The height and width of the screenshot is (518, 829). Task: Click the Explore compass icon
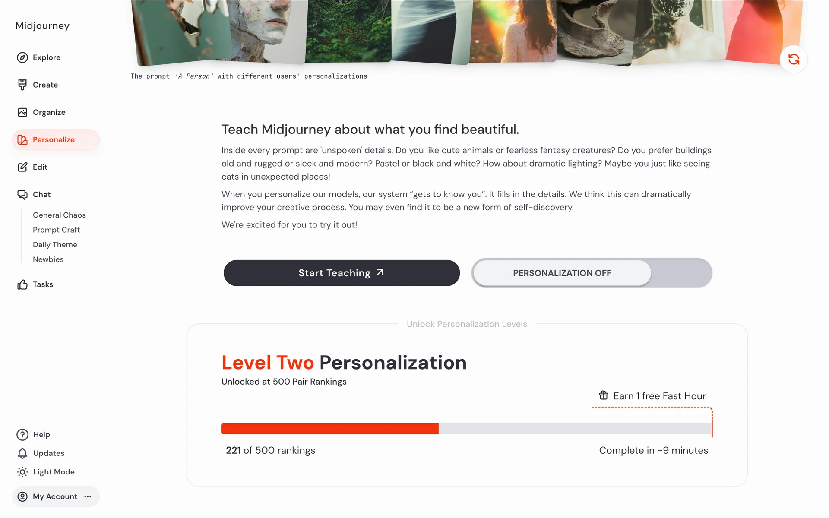click(x=22, y=57)
